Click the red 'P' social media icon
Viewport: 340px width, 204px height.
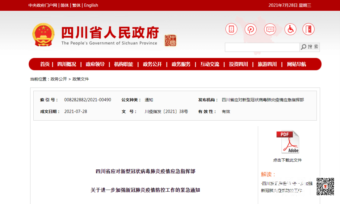[x=251, y=29]
